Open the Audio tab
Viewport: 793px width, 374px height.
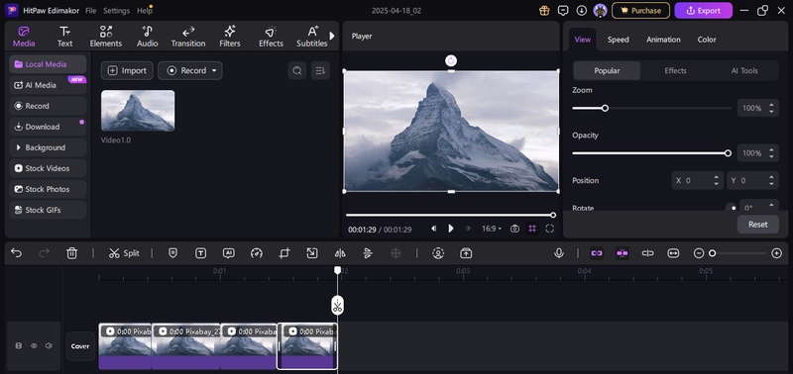point(147,37)
